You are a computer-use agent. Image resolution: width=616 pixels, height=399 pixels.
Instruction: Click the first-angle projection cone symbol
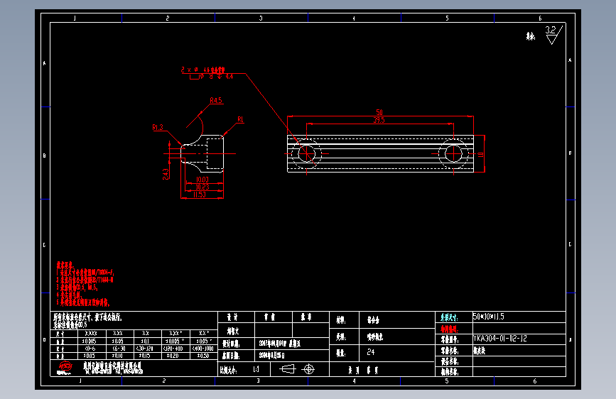pyautogui.click(x=287, y=369)
